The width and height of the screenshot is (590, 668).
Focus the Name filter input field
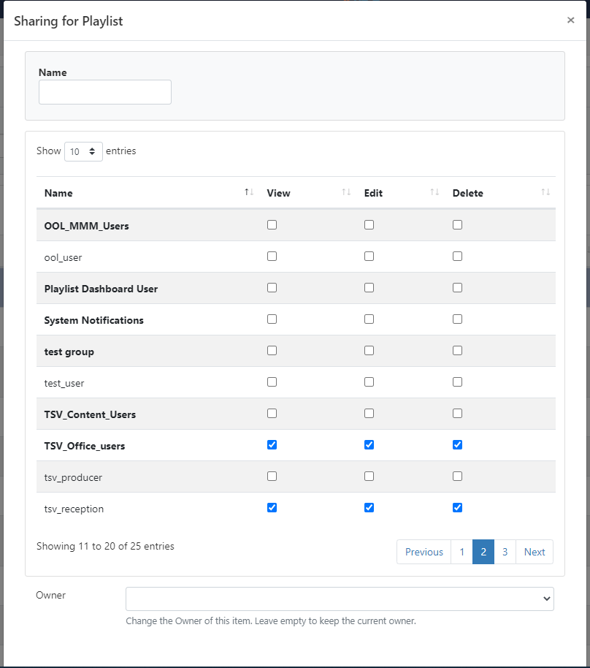click(105, 92)
